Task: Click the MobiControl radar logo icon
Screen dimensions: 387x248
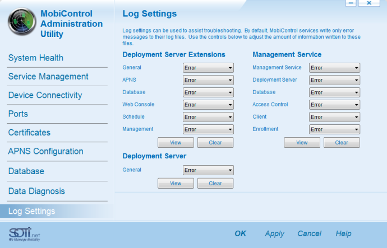Action: (22, 22)
